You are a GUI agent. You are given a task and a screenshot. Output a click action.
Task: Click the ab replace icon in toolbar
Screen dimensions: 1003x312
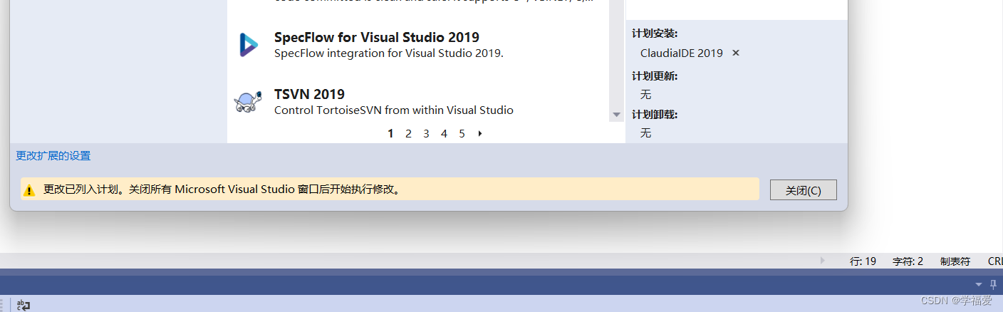tap(24, 305)
